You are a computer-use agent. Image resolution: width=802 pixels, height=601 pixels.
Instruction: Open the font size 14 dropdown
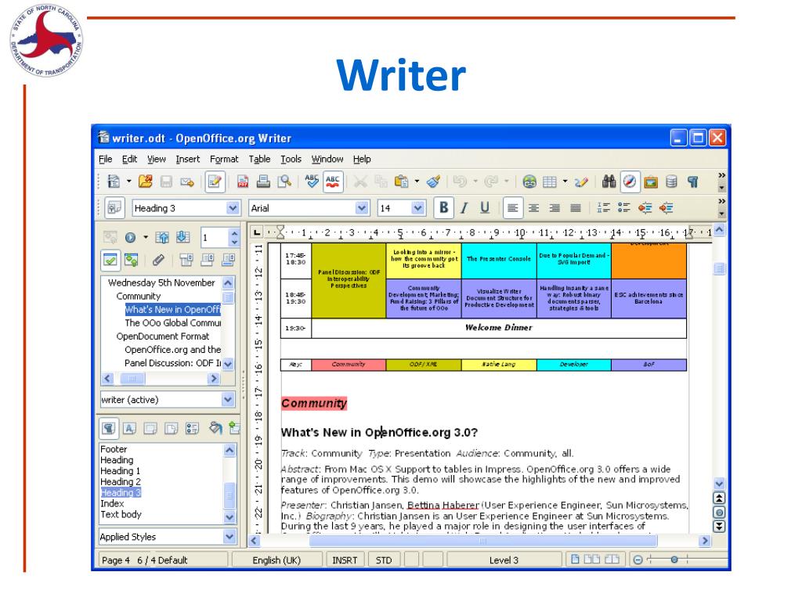tap(418, 208)
